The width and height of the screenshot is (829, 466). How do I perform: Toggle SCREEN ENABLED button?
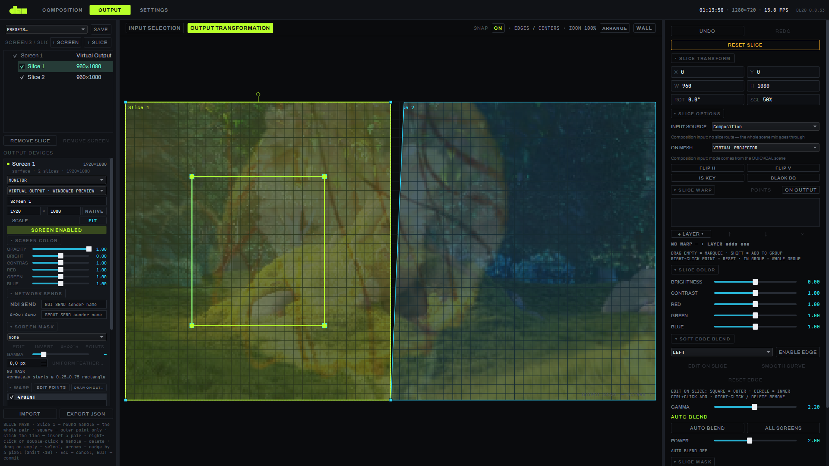click(x=57, y=230)
